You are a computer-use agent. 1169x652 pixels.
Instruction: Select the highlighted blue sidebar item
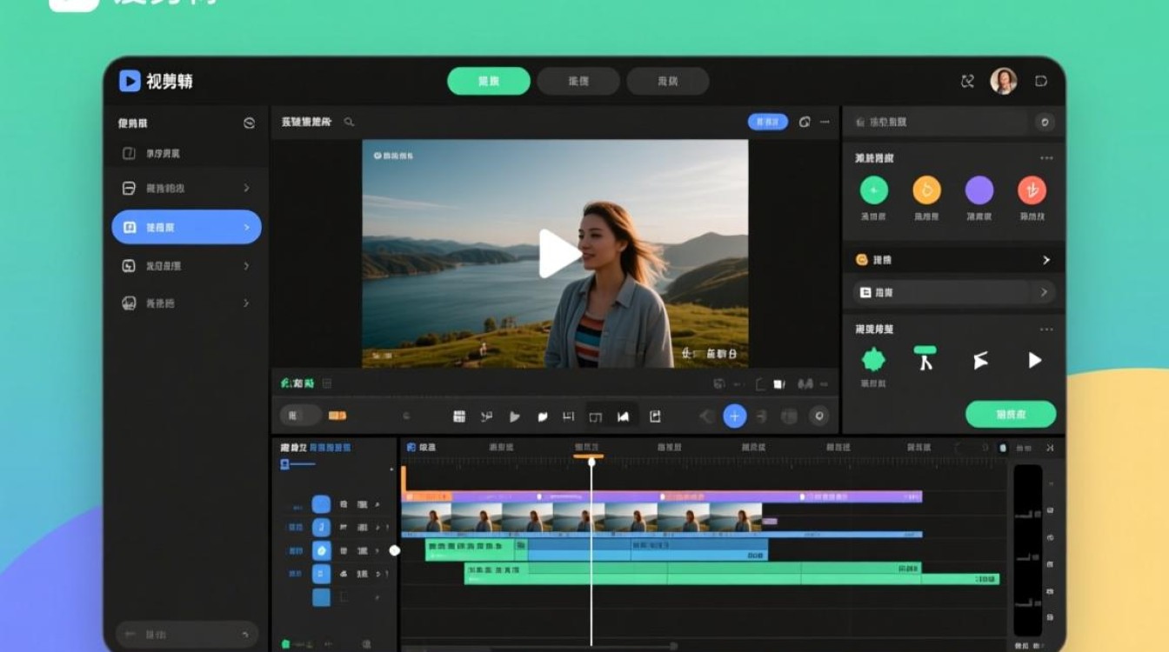(187, 227)
